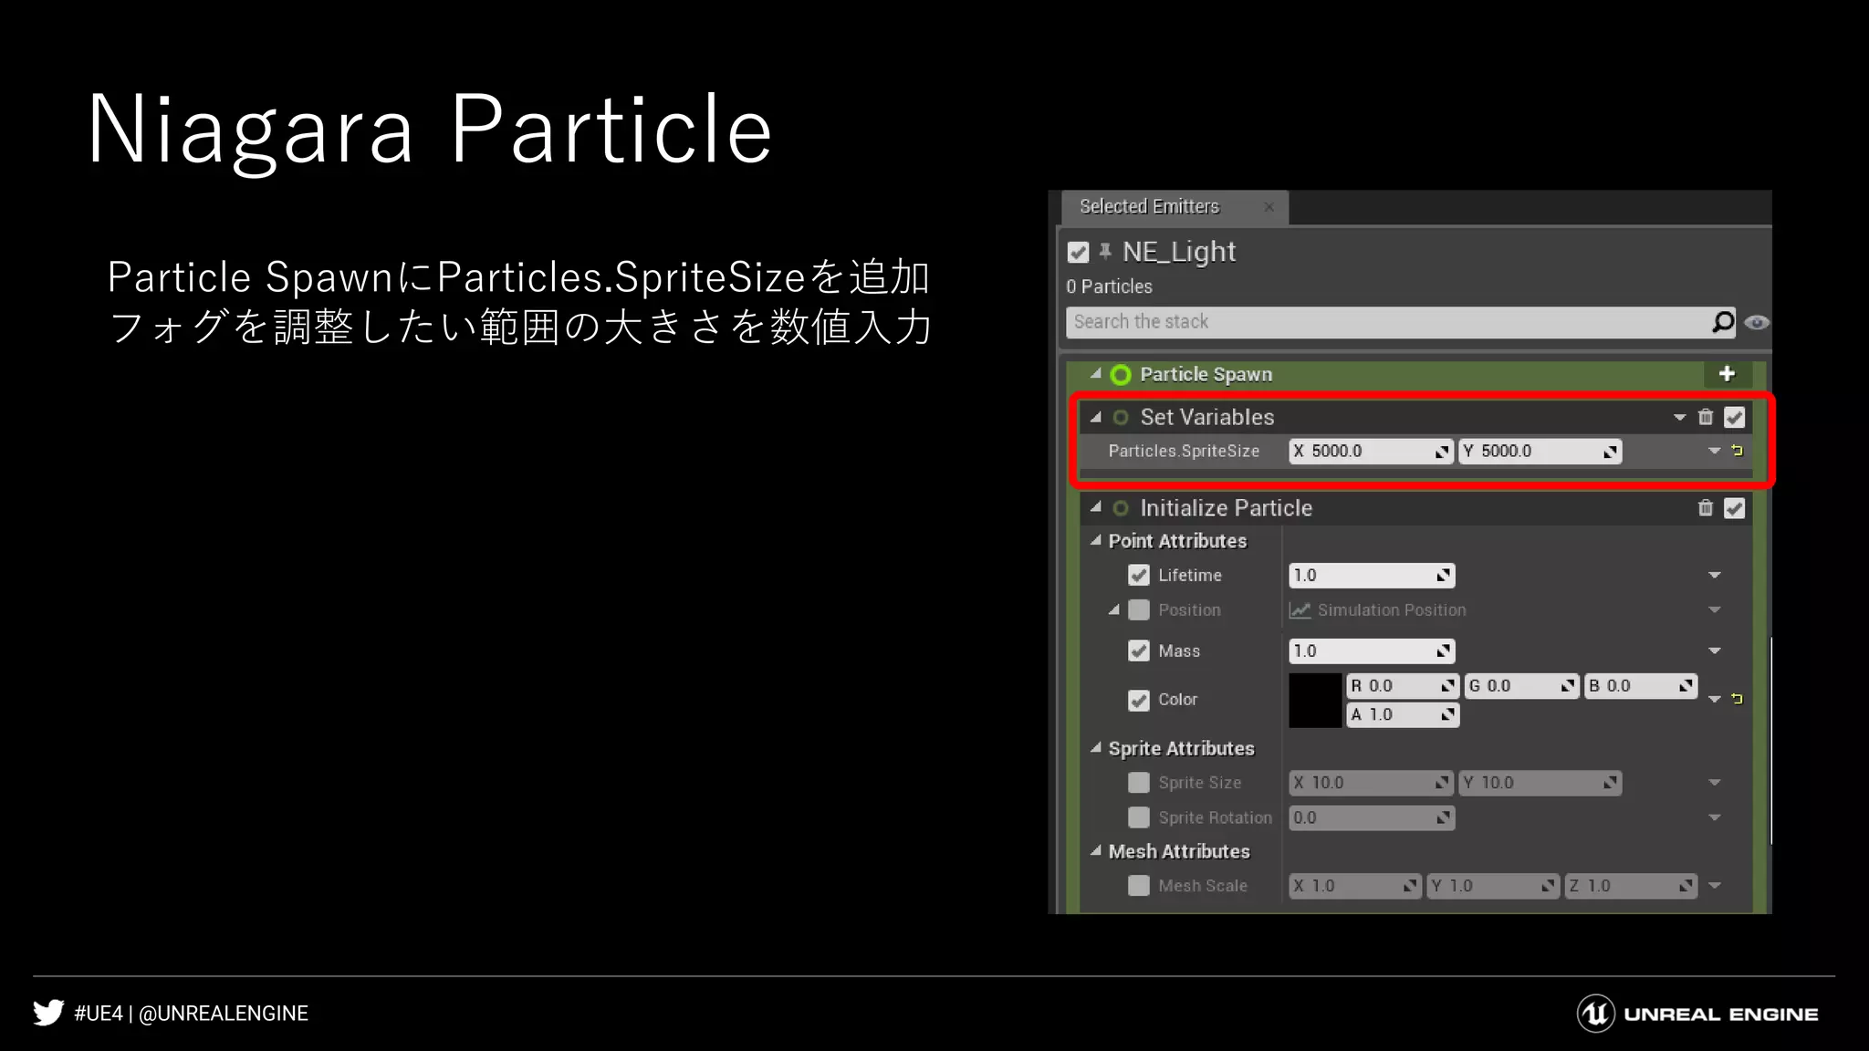Toggle NE_Light emitter enabled checkbox
The image size is (1869, 1051).
pyautogui.click(x=1078, y=252)
